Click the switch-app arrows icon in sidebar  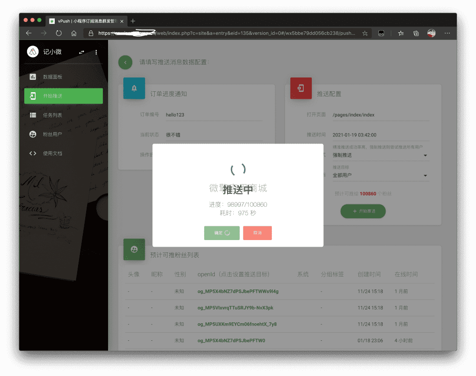pyautogui.click(x=81, y=52)
